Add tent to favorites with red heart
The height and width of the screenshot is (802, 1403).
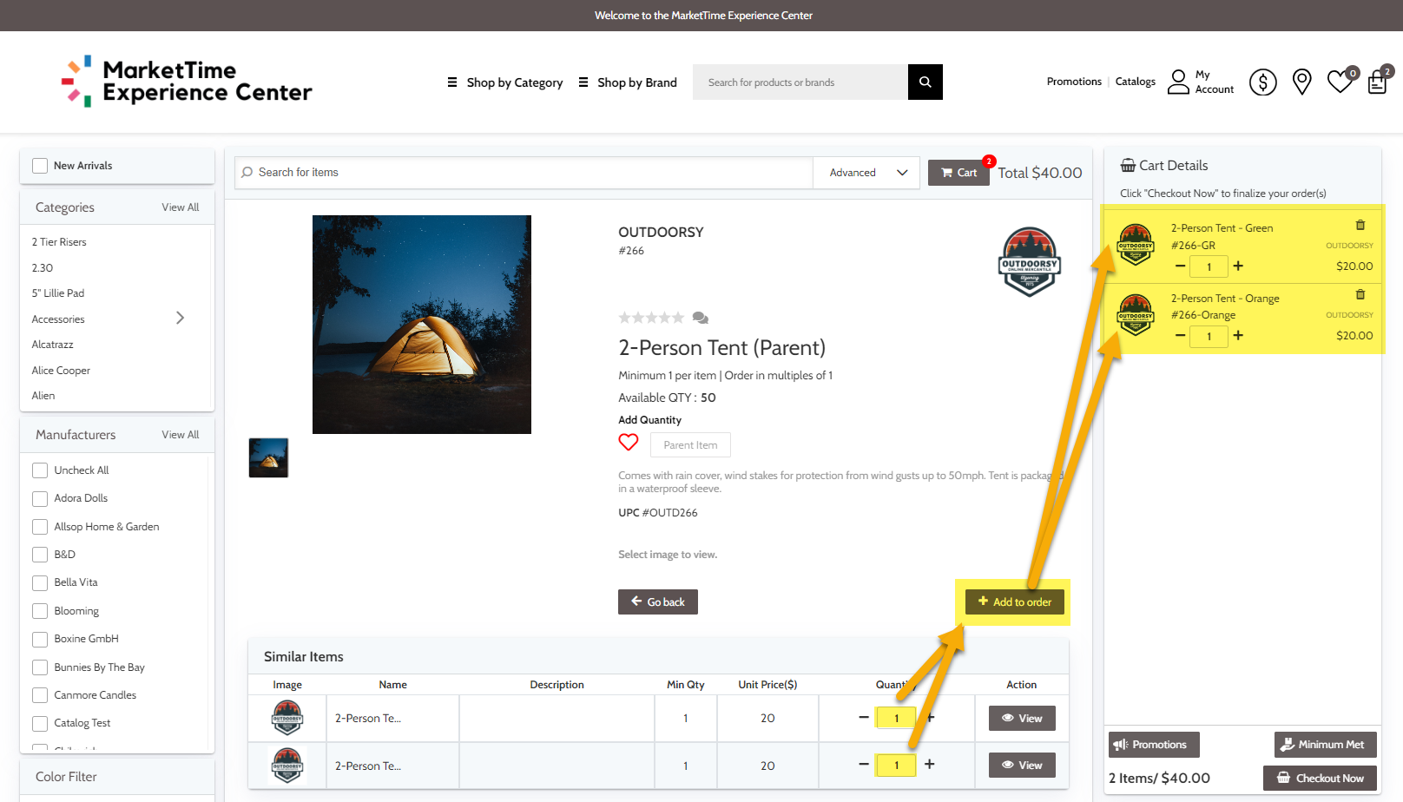click(629, 443)
